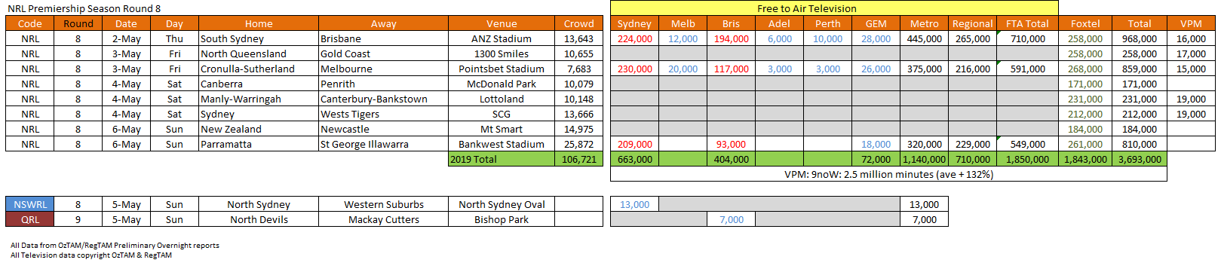Viewport: 1221px width, 272px height.
Task: Click the '106,721' total crowd cell
Action: click(579, 159)
